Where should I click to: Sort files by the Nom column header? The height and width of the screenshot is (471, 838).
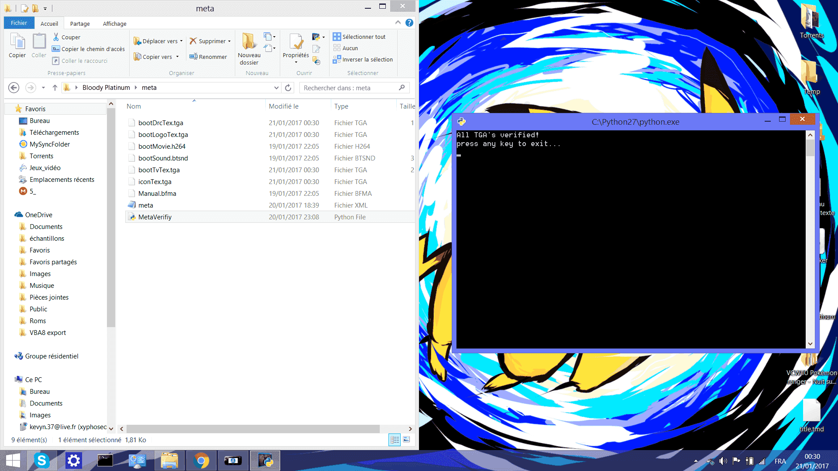tap(134, 106)
